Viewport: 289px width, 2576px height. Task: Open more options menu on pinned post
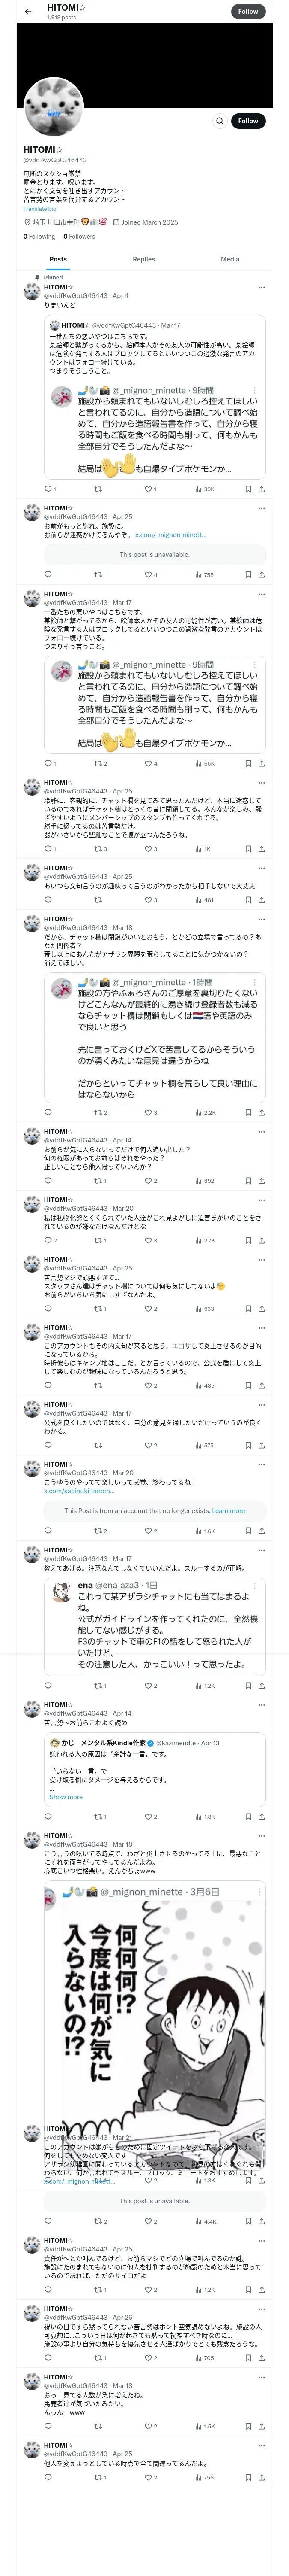pos(261,287)
